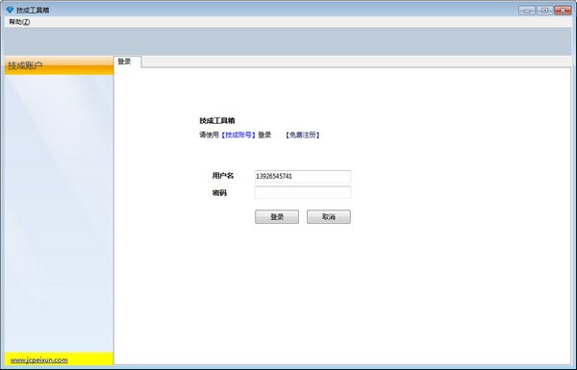This screenshot has width=577, height=370.
Task: Open the 【技成账号】 link
Action: (x=238, y=135)
